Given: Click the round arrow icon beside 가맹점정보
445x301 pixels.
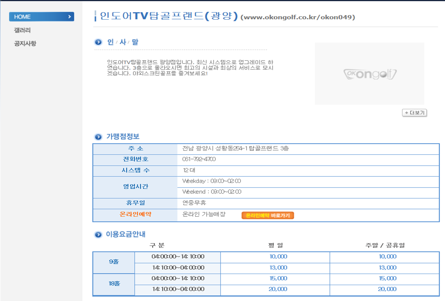Looking at the screenshot, I should tap(98, 137).
